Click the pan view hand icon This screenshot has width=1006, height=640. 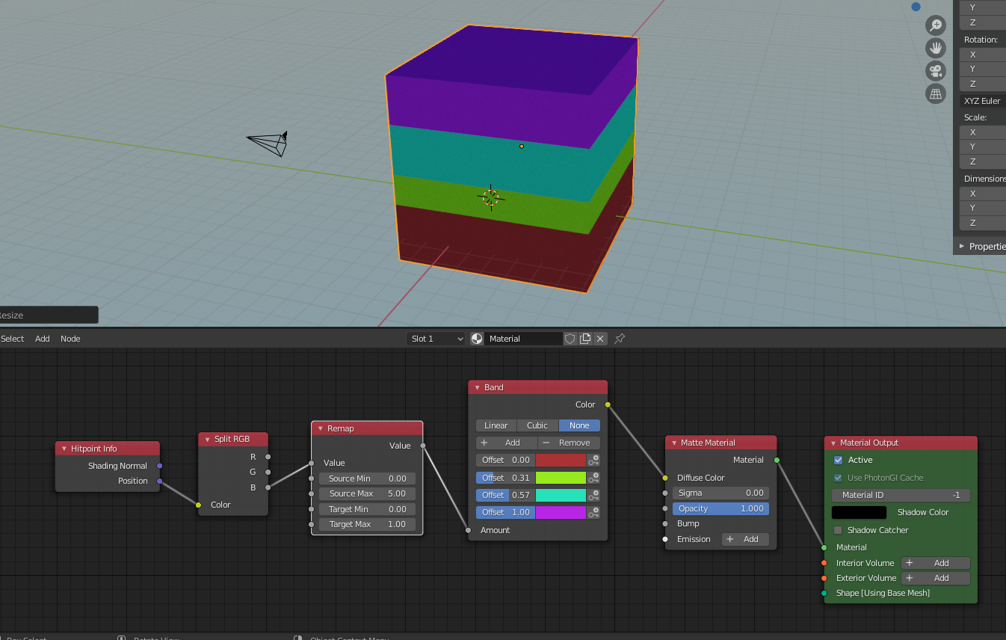pos(936,49)
